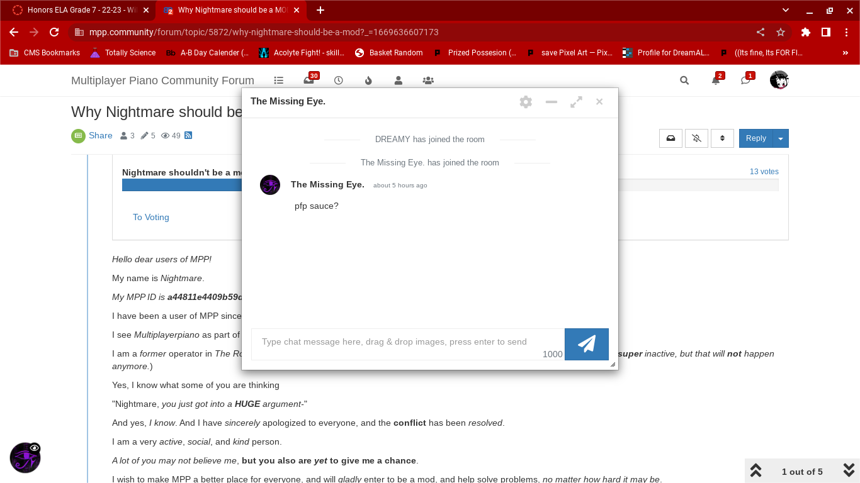This screenshot has width=860, height=483.
Task: Click the address bar URL
Action: 264,32
